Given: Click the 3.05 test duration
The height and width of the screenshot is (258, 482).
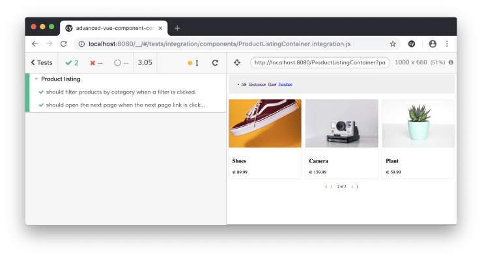Looking at the screenshot, I should point(145,62).
